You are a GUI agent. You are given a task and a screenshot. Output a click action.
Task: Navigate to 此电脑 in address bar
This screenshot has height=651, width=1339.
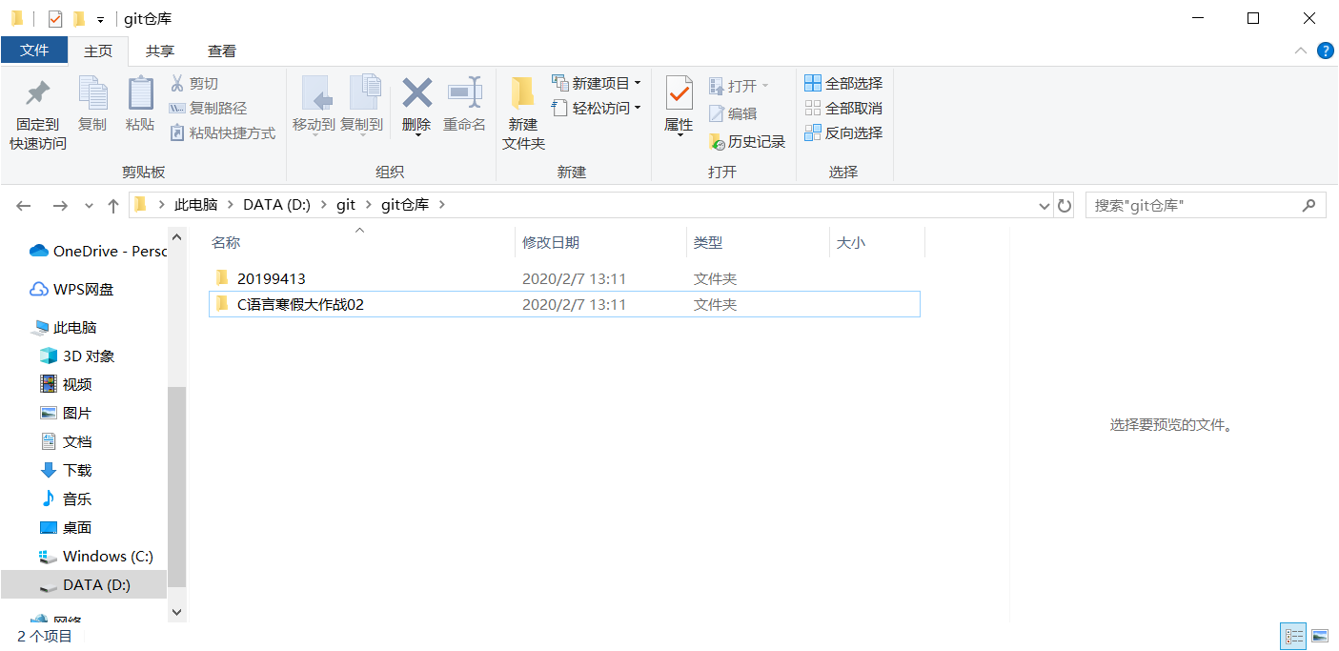click(x=196, y=205)
